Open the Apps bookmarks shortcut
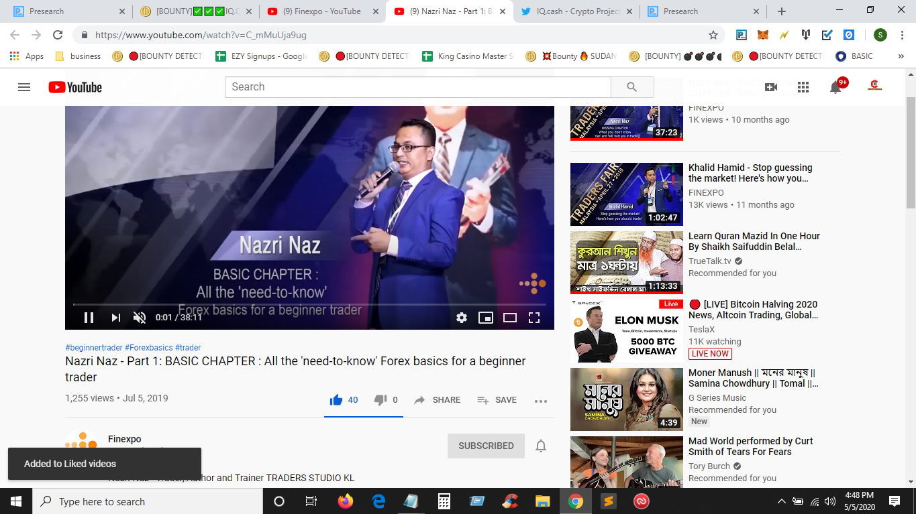The width and height of the screenshot is (916, 514). 27,56
